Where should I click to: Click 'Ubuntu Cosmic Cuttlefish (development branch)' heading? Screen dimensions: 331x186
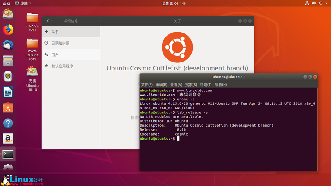[177, 68]
